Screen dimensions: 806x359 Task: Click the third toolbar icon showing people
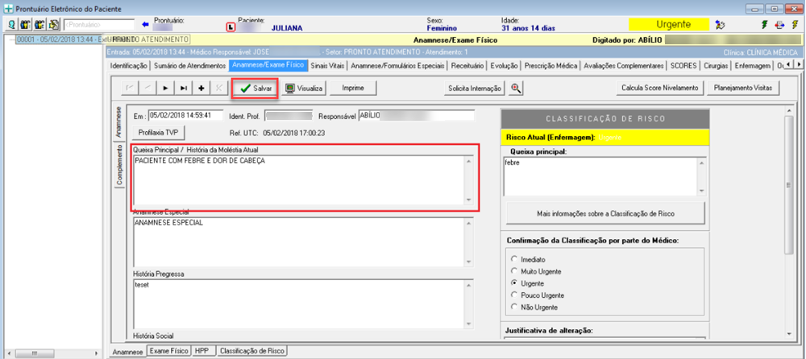[x=39, y=24]
